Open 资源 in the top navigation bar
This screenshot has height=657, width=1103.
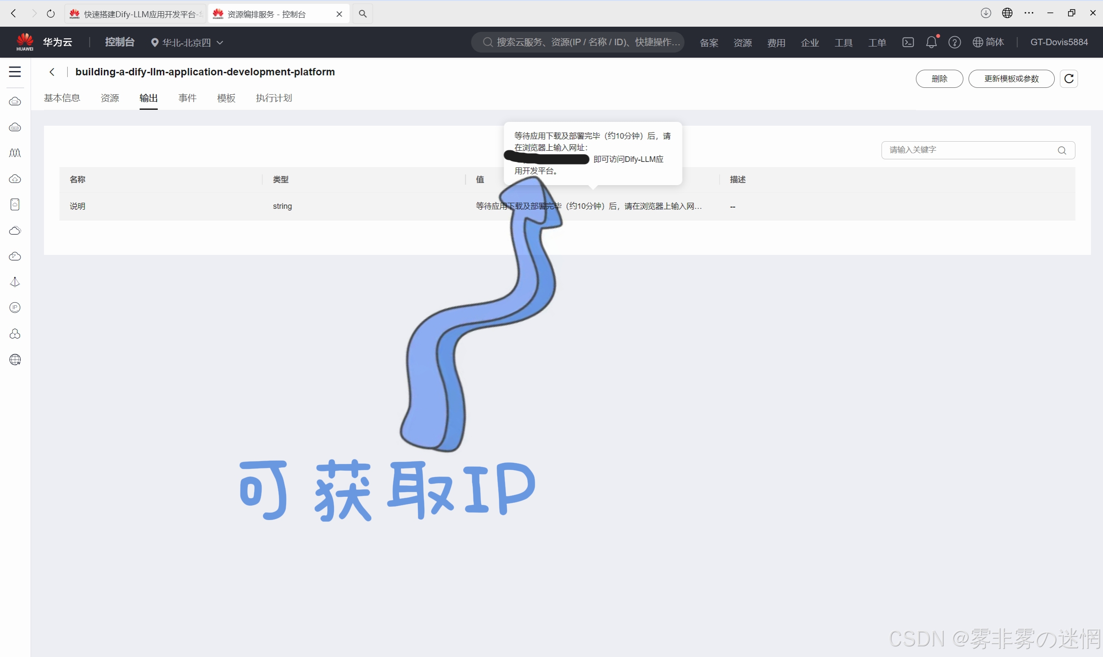743,43
